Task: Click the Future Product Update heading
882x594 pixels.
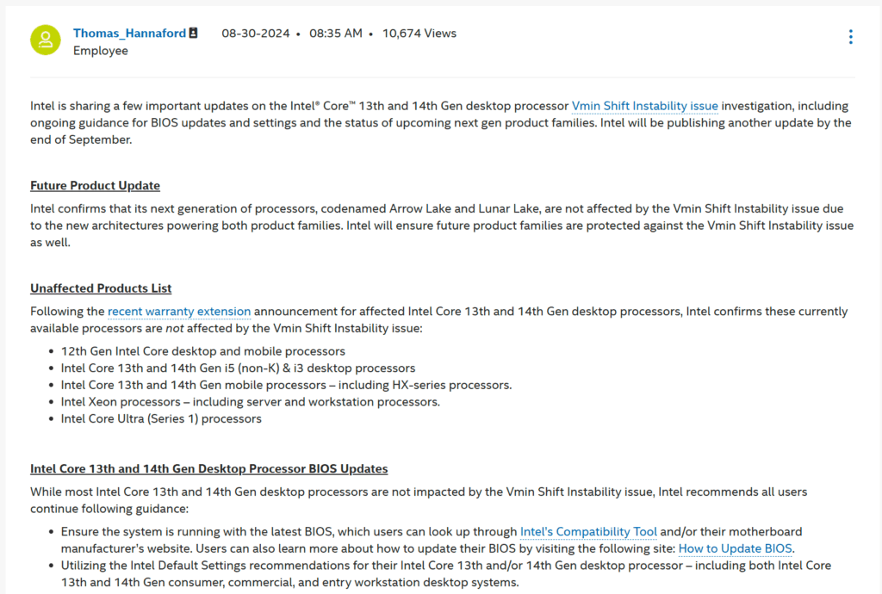Action: point(95,185)
